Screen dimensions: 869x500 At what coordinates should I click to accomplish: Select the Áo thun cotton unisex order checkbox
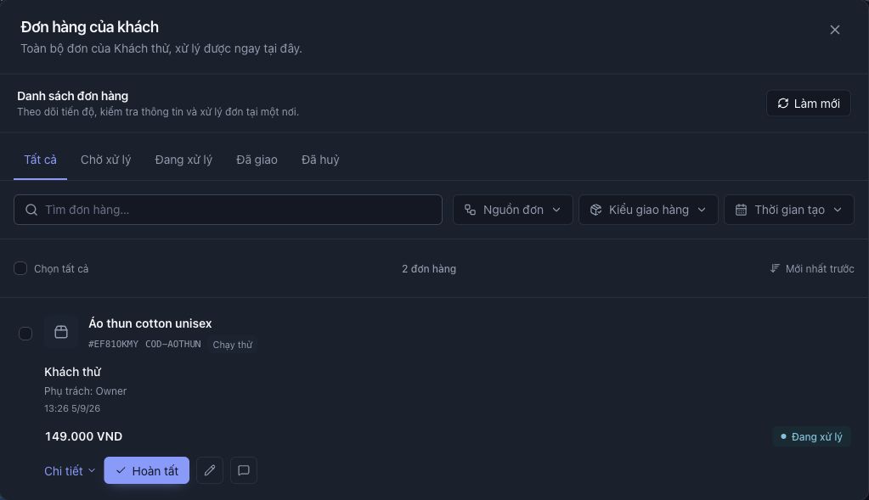coord(25,334)
